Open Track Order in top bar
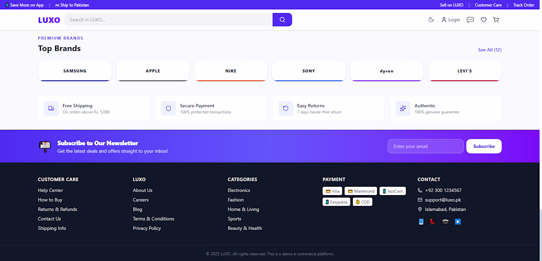The image size is (542, 261). point(524,5)
